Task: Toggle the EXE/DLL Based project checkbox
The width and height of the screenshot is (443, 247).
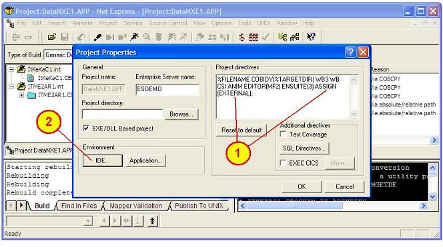Action: pos(86,128)
